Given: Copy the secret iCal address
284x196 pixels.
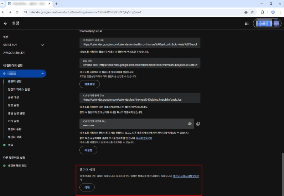Looking at the screenshot, I should point(198,124).
